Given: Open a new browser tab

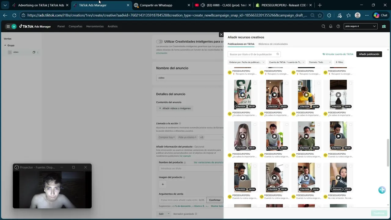Looking at the screenshot, I should pos(320,5).
